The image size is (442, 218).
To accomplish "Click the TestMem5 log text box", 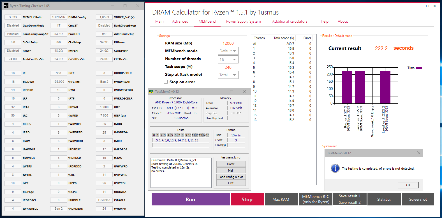I will (x=181, y=173).
